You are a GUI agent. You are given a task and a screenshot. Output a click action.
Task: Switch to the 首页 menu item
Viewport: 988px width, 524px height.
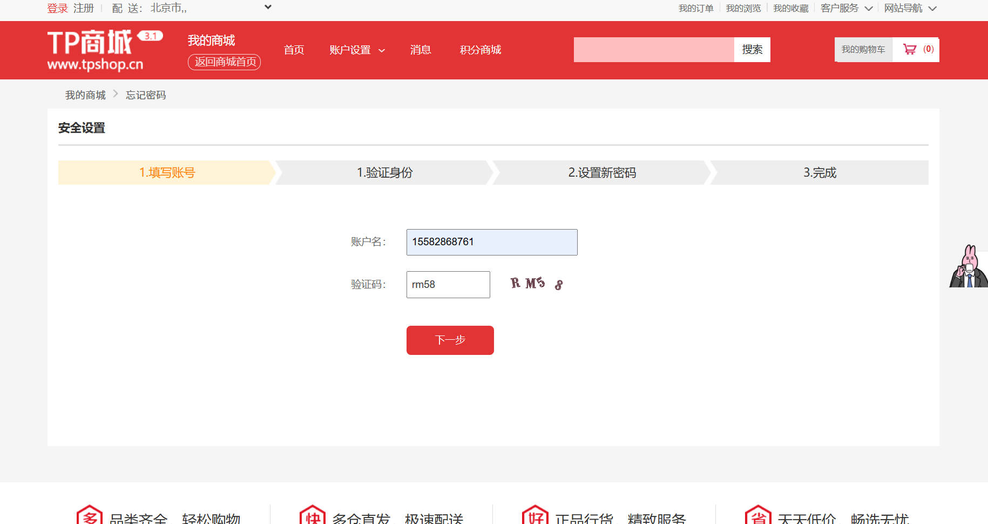[x=294, y=50]
